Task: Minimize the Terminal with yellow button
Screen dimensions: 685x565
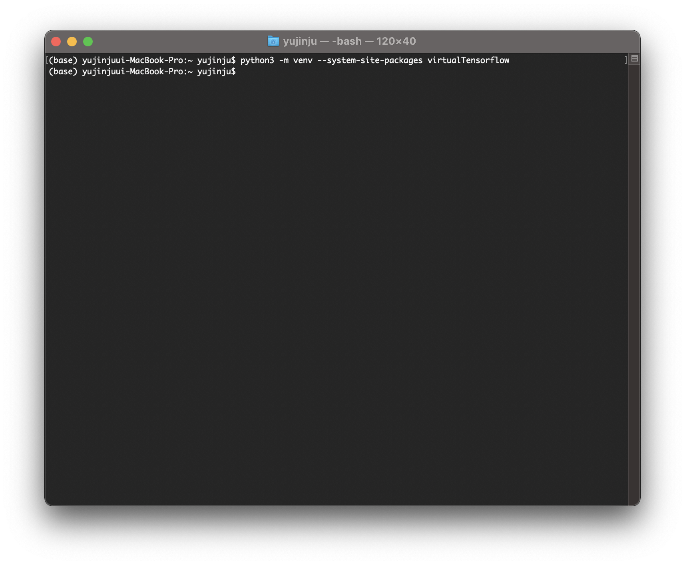Action: [x=72, y=42]
